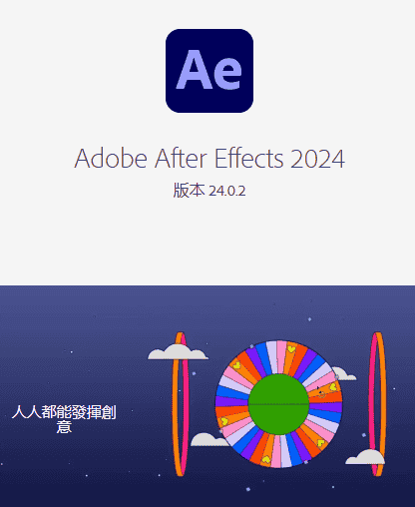415x507 pixels.
Task: Click the yellow heart on the wheel's upper left
Action: click(x=236, y=365)
